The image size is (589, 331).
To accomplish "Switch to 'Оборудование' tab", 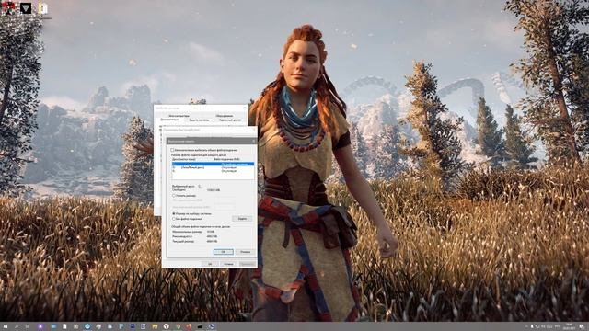I will 225,116.
